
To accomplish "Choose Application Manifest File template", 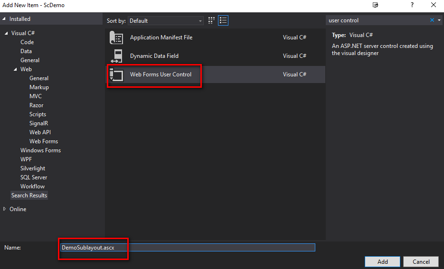I will click(215, 37).
